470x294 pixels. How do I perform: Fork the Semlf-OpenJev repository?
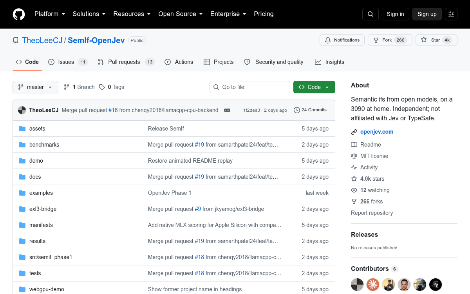point(390,40)
